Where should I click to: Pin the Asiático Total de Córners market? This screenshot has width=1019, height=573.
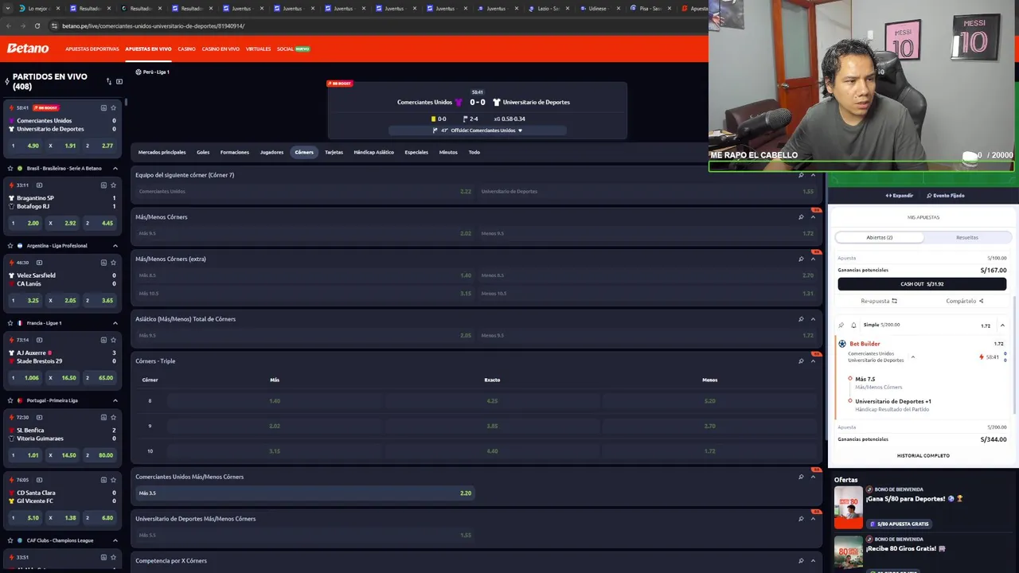(801, 319)
